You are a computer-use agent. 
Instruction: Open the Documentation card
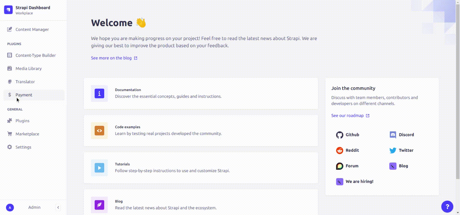[201, 93]
